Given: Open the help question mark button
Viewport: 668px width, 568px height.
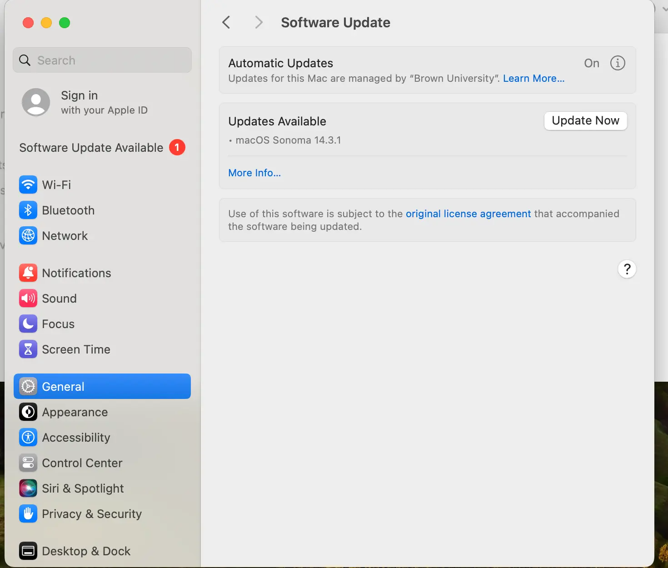Looking at the screenshot, I should click(627, 269).
